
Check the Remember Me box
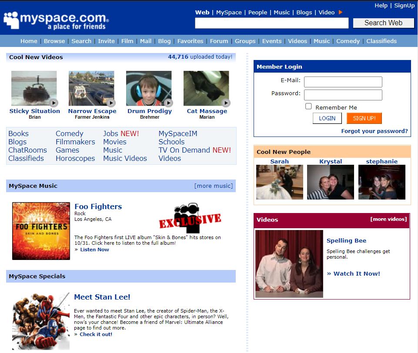pyautogui.click(x=308, y=106)
